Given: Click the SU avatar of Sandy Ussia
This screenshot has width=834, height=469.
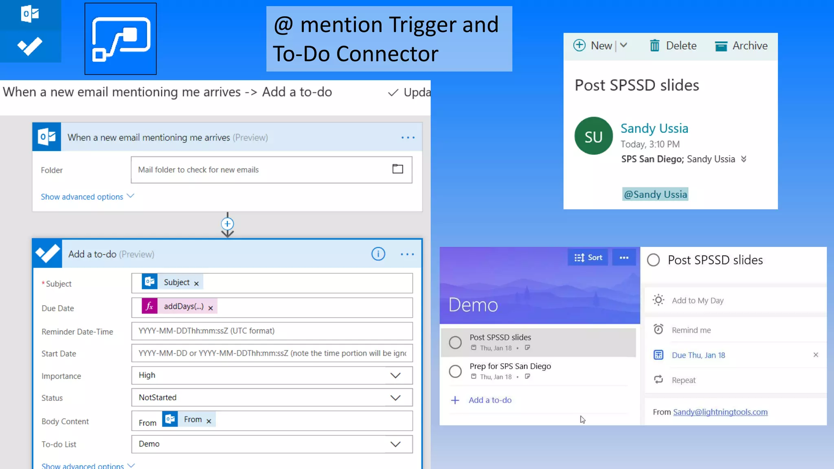Looking at the screenshot, I should click(593, 136).
